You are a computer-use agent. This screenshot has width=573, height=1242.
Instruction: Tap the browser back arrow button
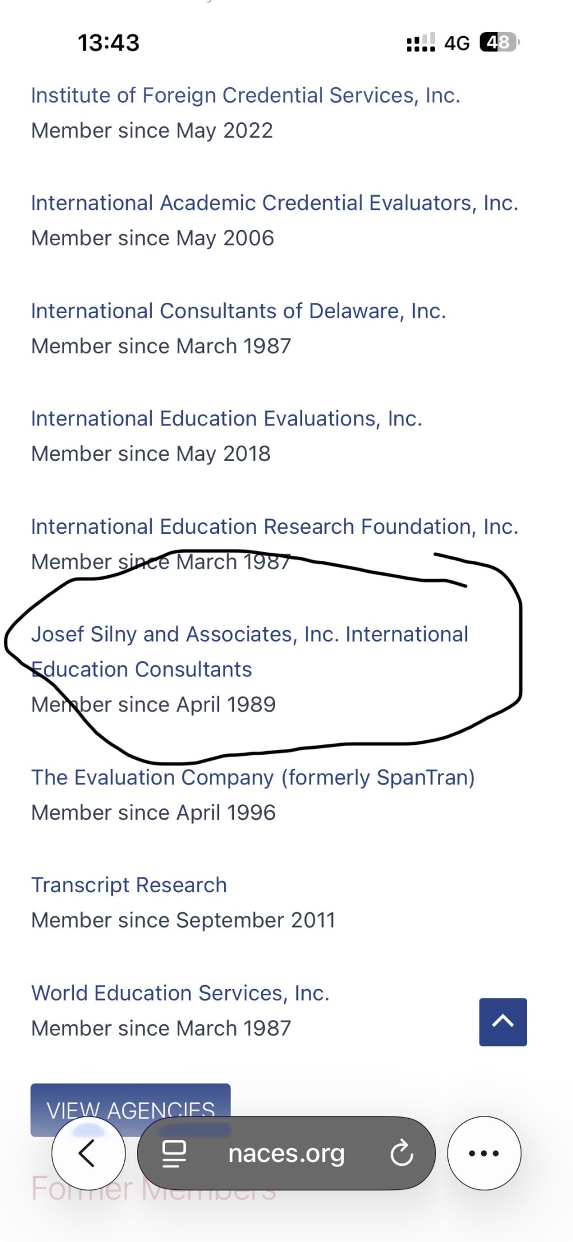(x=88, y=1153)
